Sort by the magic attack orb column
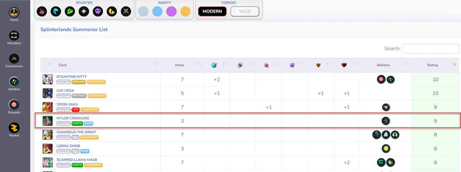 [x=214, y=65]
